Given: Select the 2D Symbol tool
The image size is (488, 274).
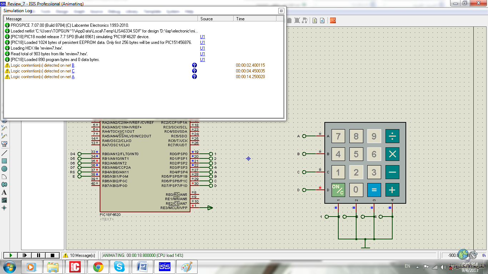Looking at the screenshot, I should point(4,200).
